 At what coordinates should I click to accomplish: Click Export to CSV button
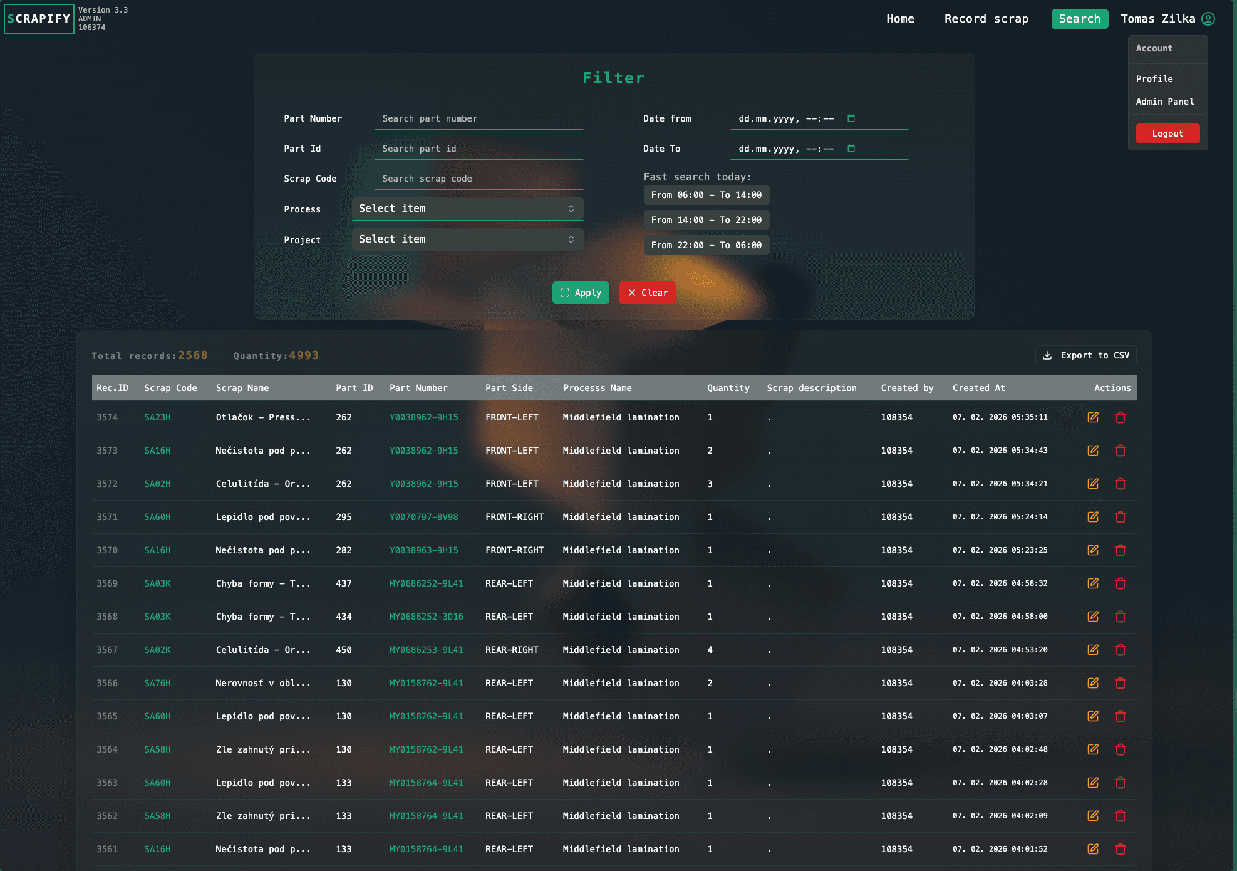coord(1085,355)
